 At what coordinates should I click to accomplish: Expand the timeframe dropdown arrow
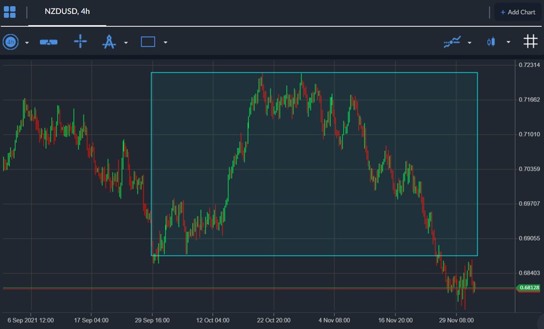click(x=27, y=43)
